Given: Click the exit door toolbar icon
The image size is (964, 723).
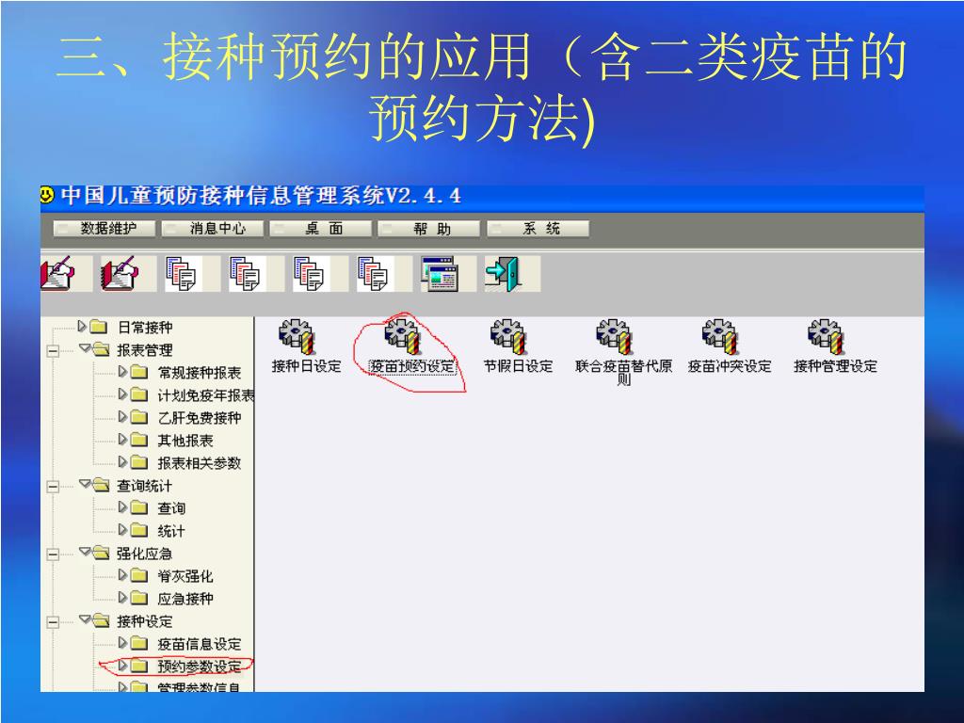Looking at the screenshot, I should pos(503,274).
